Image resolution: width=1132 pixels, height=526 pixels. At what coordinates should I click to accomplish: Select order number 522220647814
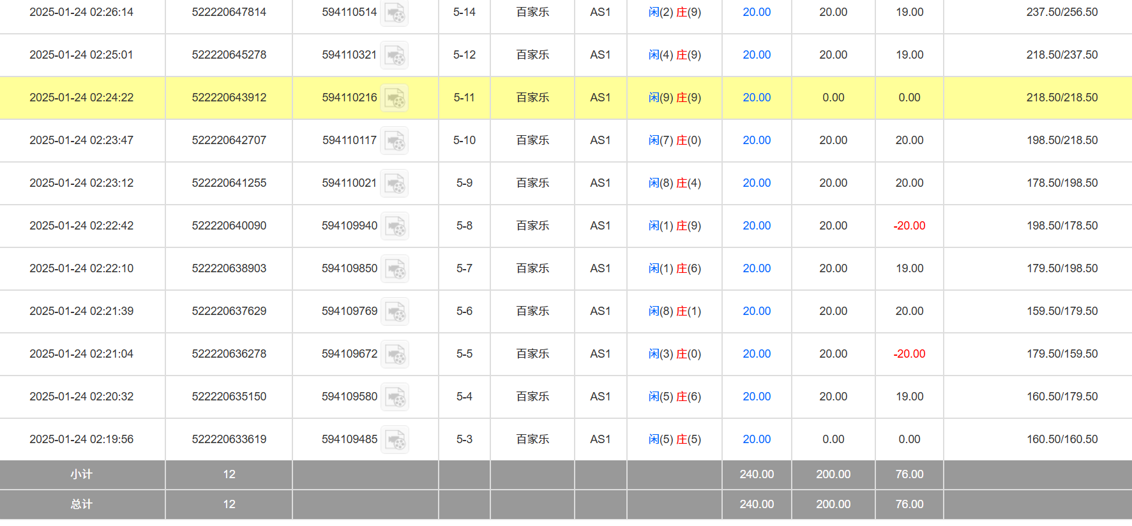[229, 12]
